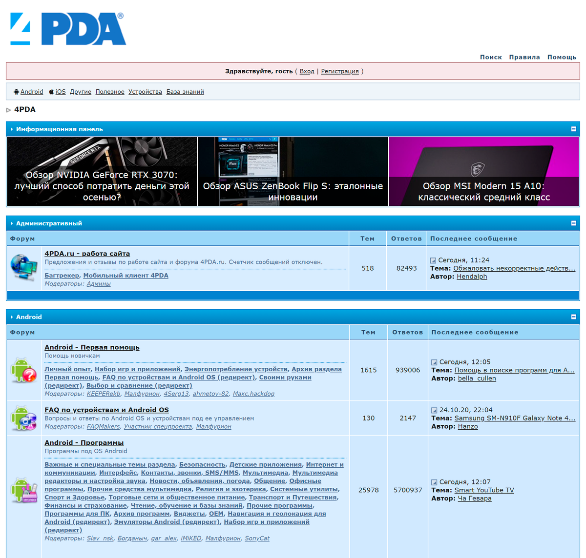Open moderator SonyCat's profile
Viewport: 586px width, 558px height.
257,538
